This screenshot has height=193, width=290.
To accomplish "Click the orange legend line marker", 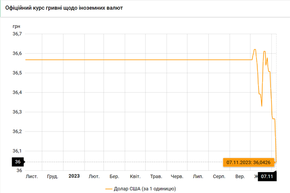I will [109, 188].
